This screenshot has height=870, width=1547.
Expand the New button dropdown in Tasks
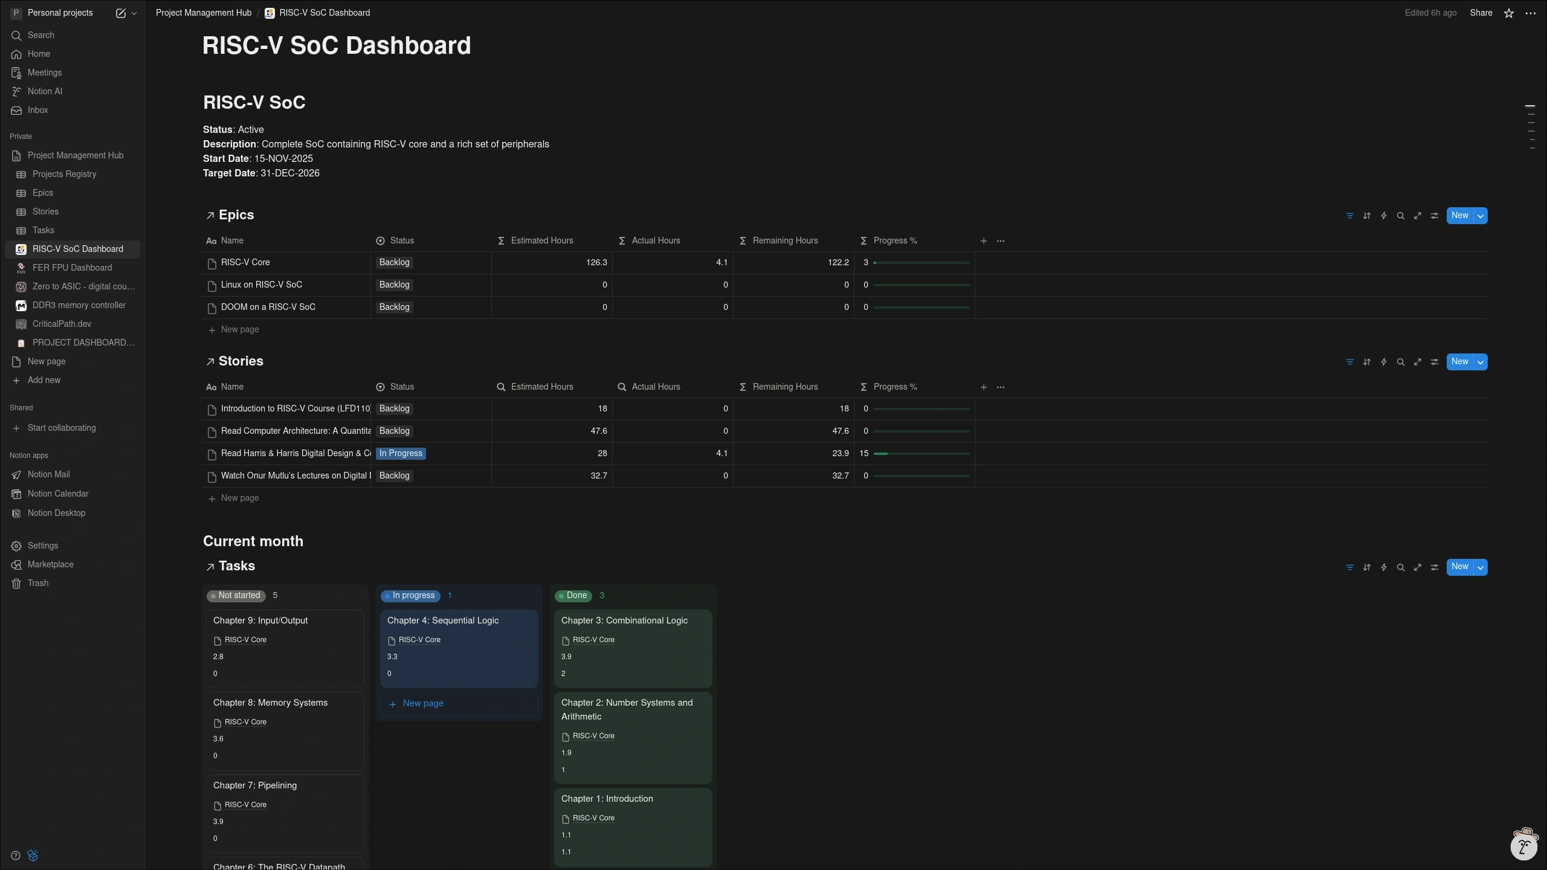(1480, 567)
